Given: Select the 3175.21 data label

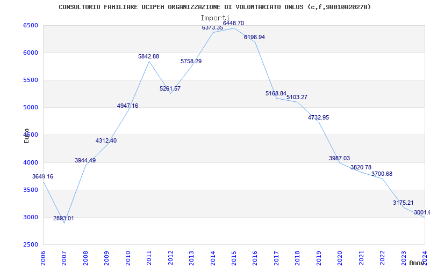Looking at the screenshot, I should click(403, 203).
